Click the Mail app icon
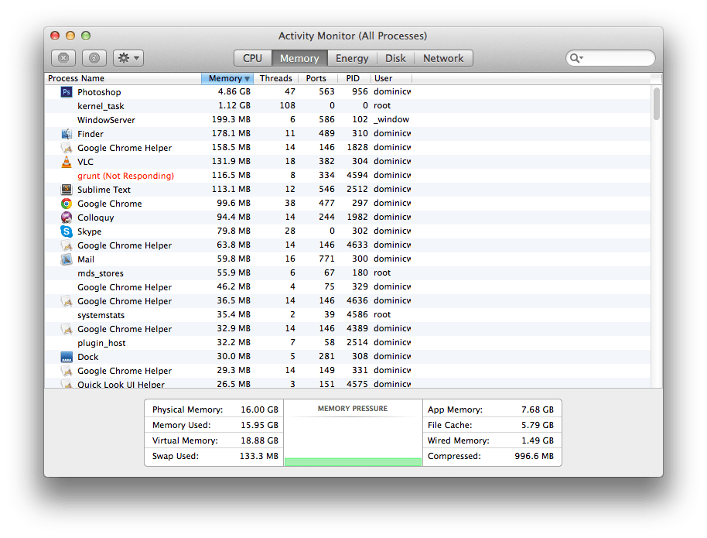Screen dimensions: 707x538 (x=67, y=259)
